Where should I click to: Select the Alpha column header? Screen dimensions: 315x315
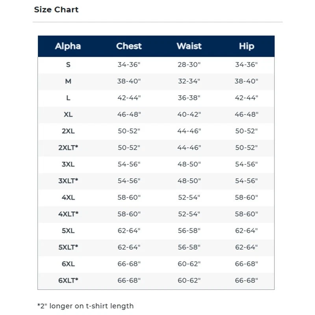tap(68, 46)
